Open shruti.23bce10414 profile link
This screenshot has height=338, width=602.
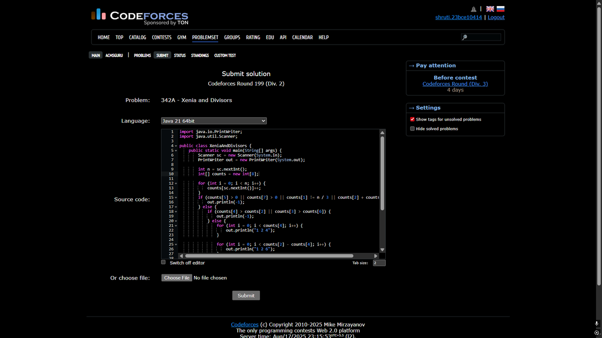tap(459, 17)
